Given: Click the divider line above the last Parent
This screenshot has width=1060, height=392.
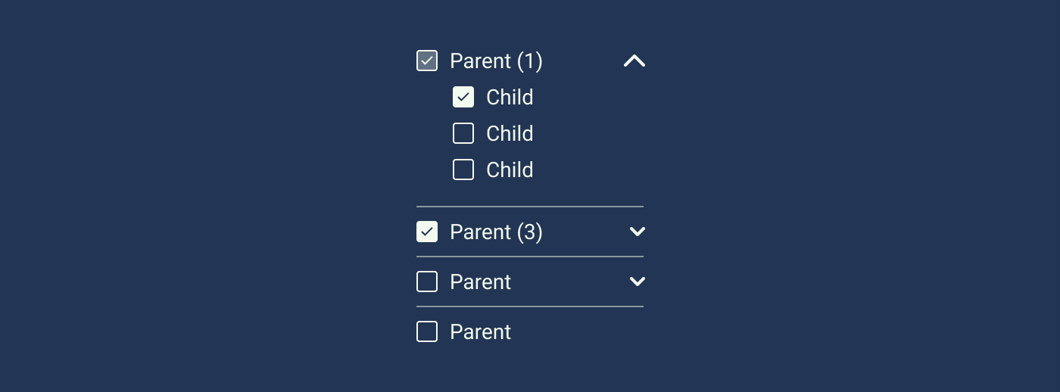Looking at the screenshot, I should (530, 306).
